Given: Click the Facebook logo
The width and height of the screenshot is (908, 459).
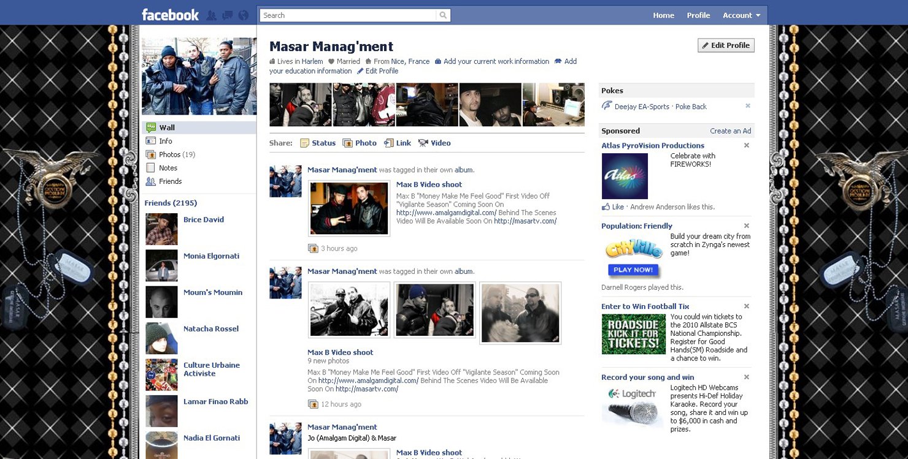Looking at the screenshot, I should (x=170, y=15).
